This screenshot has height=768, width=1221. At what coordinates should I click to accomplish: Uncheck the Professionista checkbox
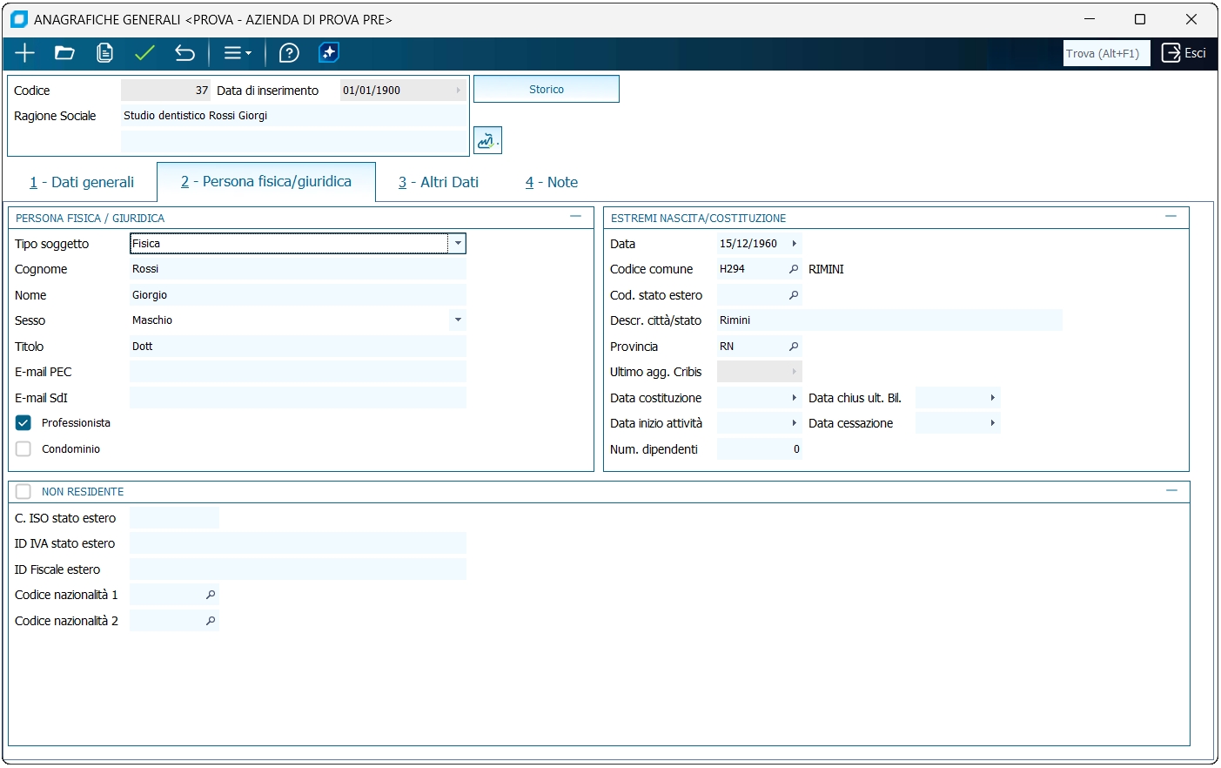(x=23, y=423)
